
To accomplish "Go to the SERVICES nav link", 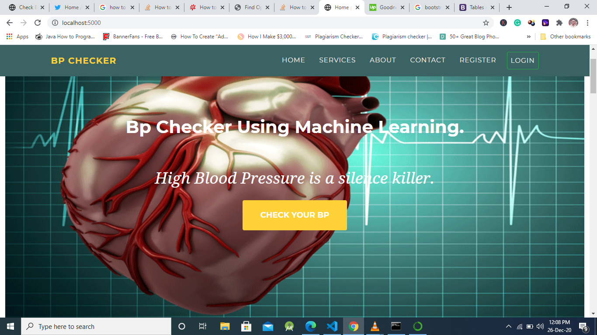I will pyautogui.click(x=337, y=60).
